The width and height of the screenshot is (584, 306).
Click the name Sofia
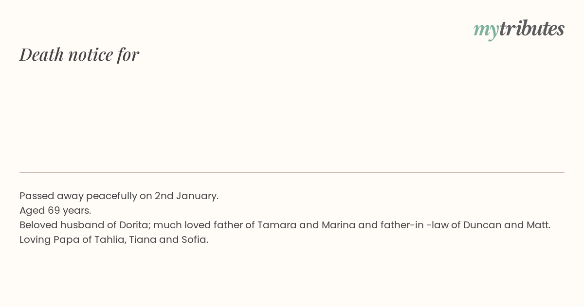(193, 240)
